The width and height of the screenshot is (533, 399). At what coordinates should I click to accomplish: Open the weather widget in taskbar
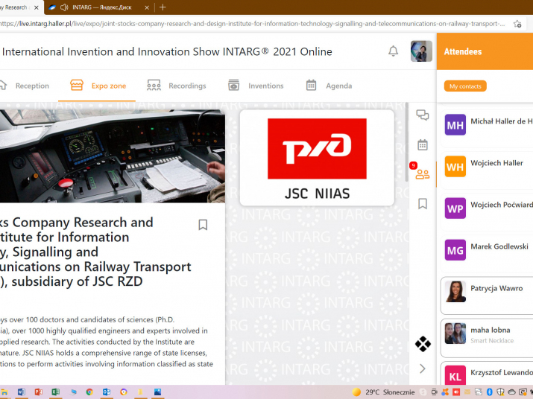pyautogui.click(x=383, y=392)
